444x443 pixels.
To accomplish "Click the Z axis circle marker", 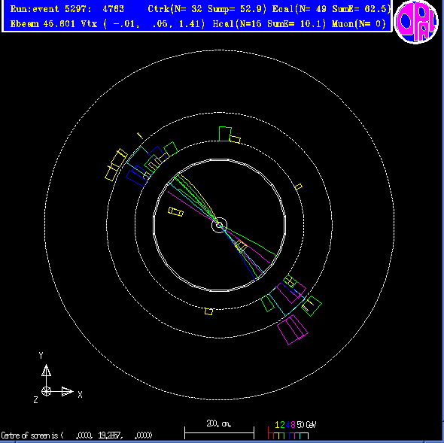I will click(x=46, y=392).
